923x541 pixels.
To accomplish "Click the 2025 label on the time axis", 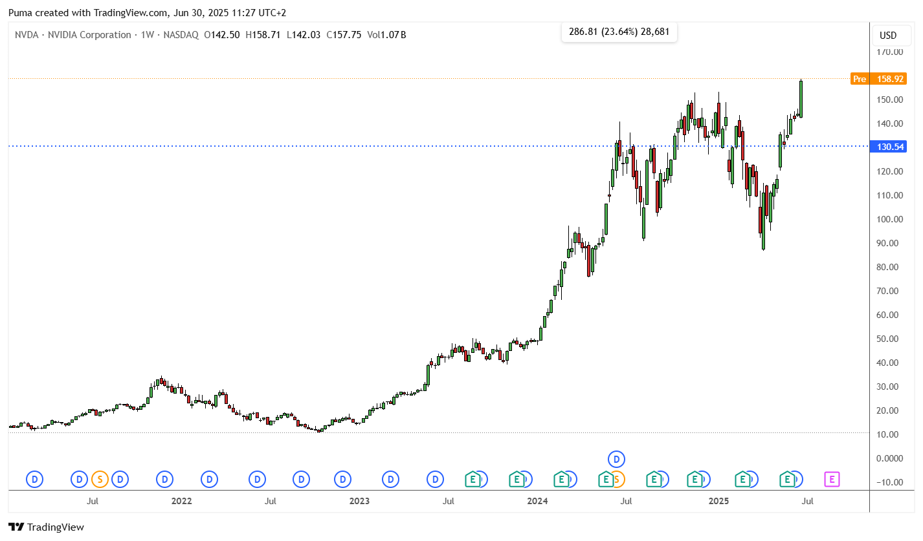I will coord(719,501).
